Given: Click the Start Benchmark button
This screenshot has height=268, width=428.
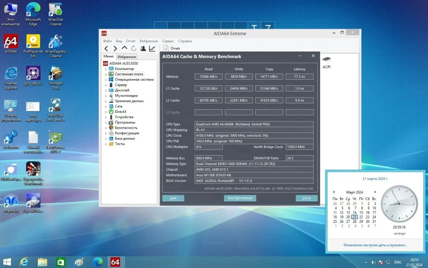Looking at the screenshot, I should (240, 198).
